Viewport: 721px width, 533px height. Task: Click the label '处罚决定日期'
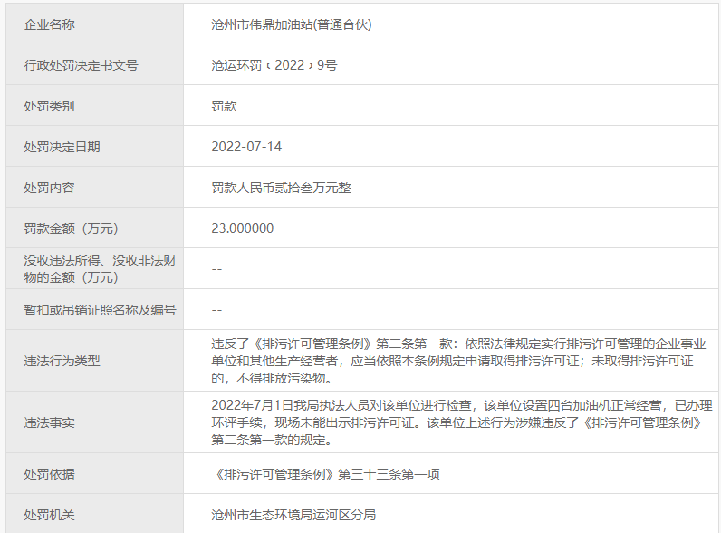pos(62,147)
